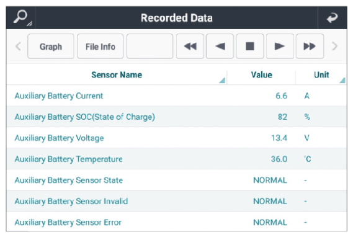This screenshot has height=237, width=353.
Task: Play the recorded data forward
Action: pos(280,47)
